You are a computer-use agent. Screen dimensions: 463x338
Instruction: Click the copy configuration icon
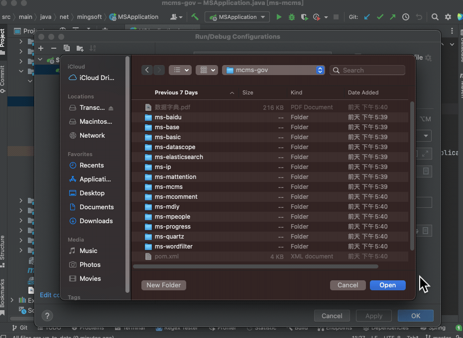pyautogui.click(x=67, y=48)
